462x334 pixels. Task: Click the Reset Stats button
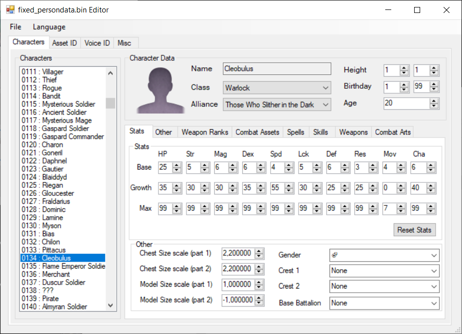tap(414, 230)
